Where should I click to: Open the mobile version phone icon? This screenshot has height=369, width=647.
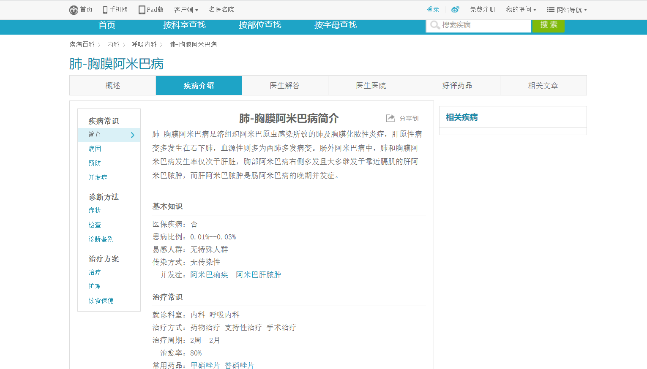(x=105, y=10)
